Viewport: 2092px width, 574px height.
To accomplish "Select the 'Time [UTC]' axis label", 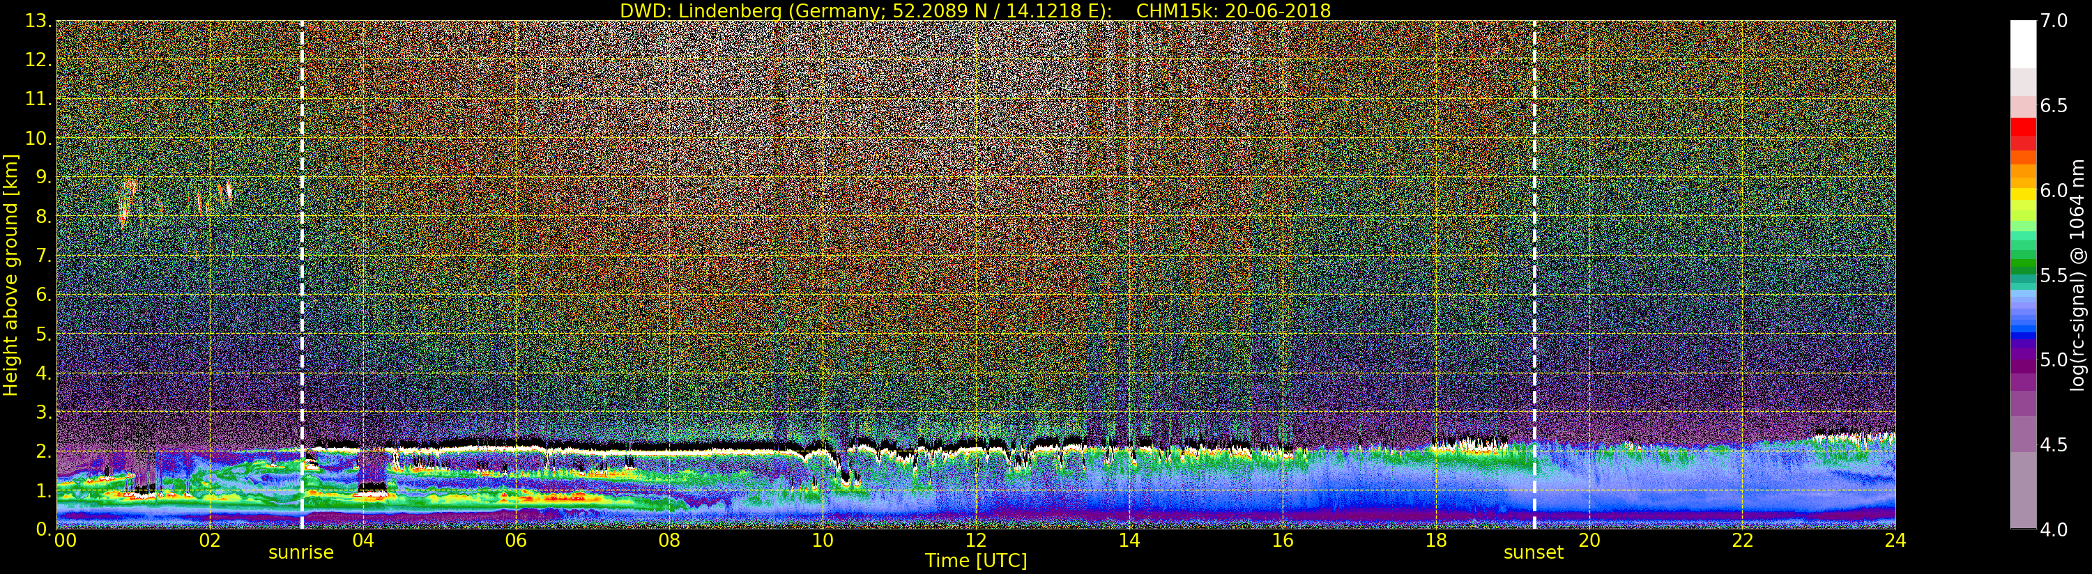I will point(976,560).
